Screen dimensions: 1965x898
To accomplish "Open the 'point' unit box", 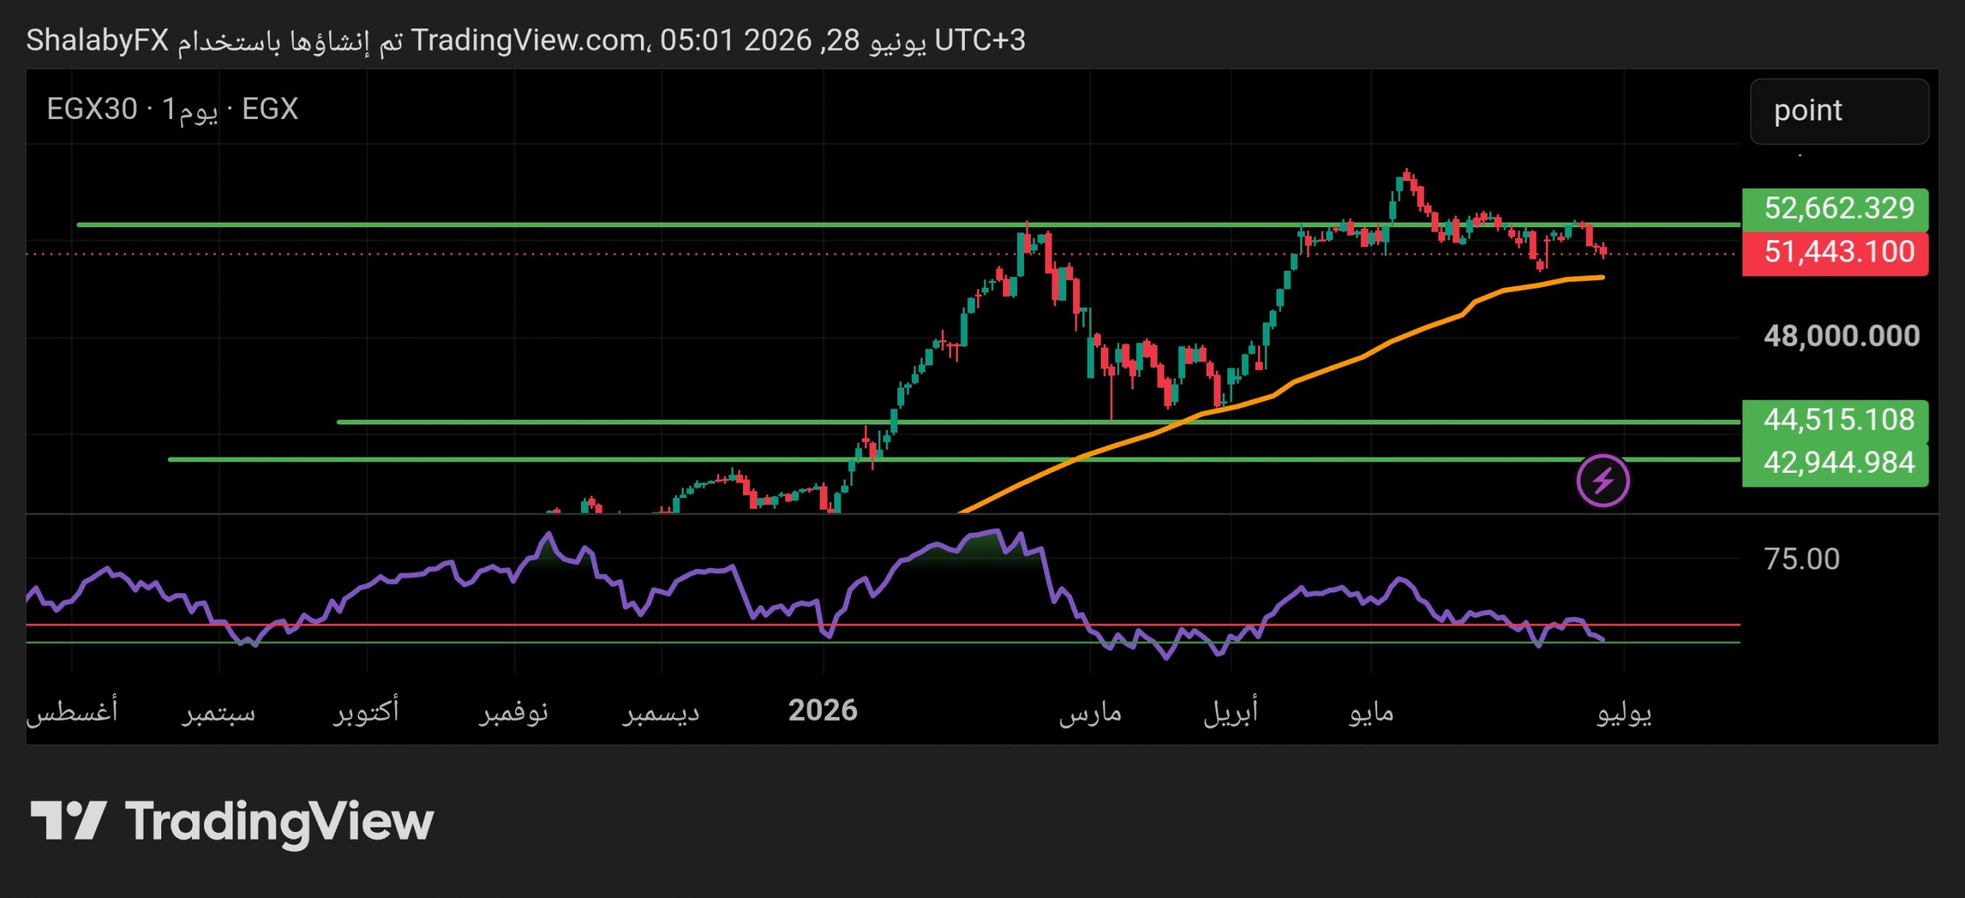I will pos(1839,111).
